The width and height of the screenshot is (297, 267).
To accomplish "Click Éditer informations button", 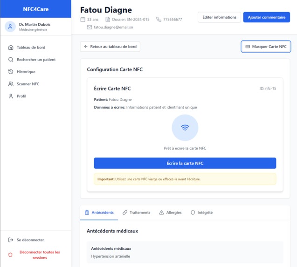I will (219, 17).
